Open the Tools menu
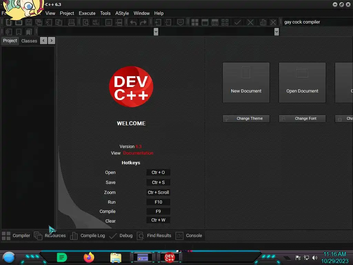This screenshot has height=265, width=353. 105,13
